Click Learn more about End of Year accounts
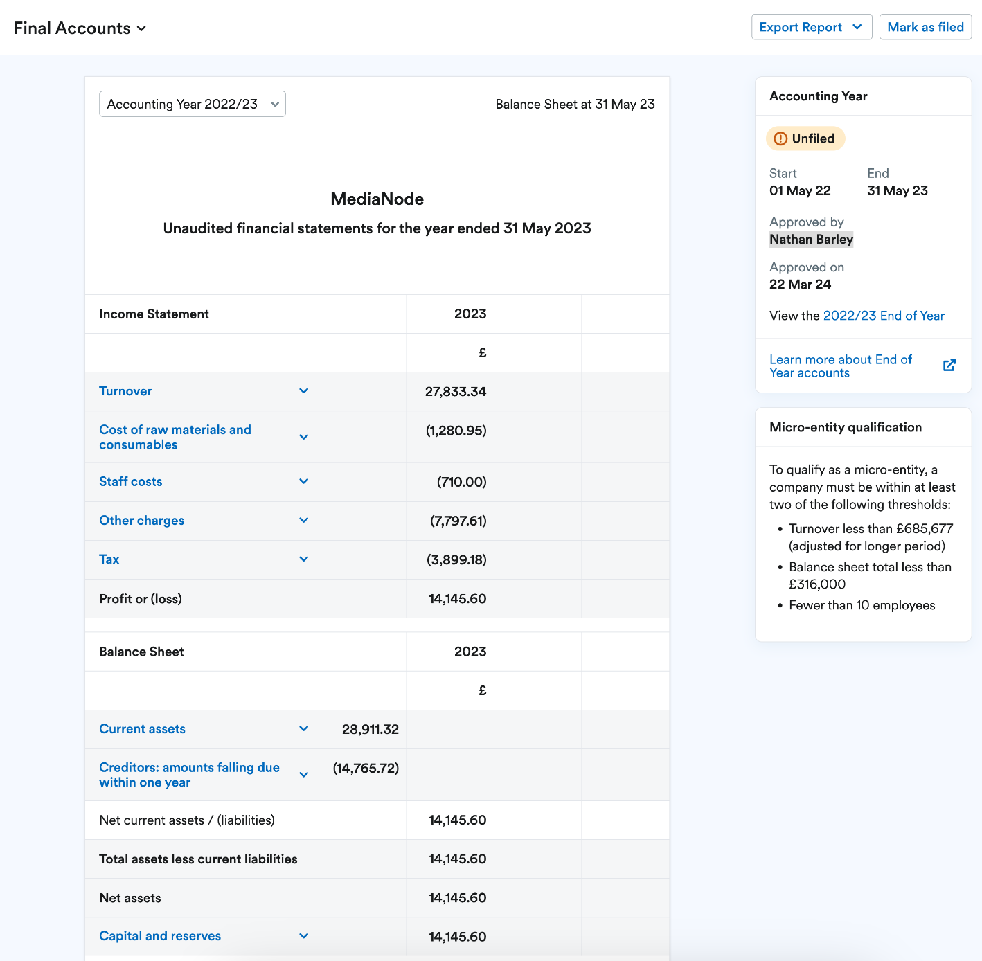 click(x=841, y=366)
